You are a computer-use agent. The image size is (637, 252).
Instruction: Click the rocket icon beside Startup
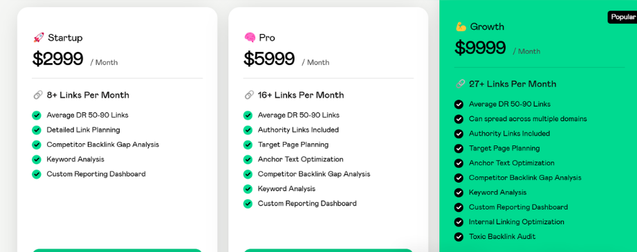click(x=38, y=38)
